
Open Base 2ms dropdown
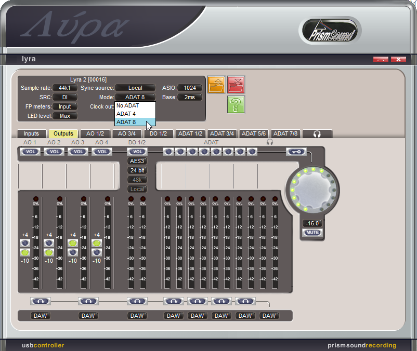point(190,97)
